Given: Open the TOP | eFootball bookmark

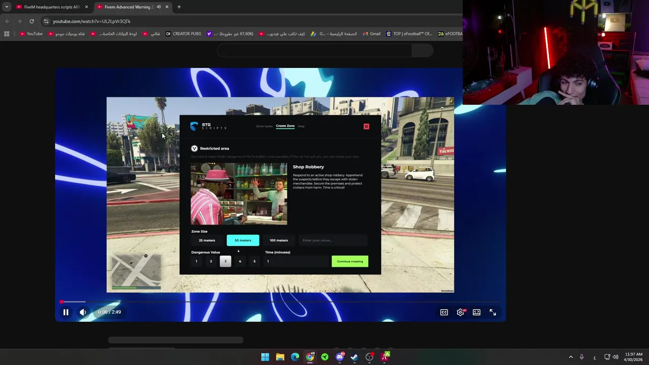Looking at the screenshot, I should click(409, 34).
